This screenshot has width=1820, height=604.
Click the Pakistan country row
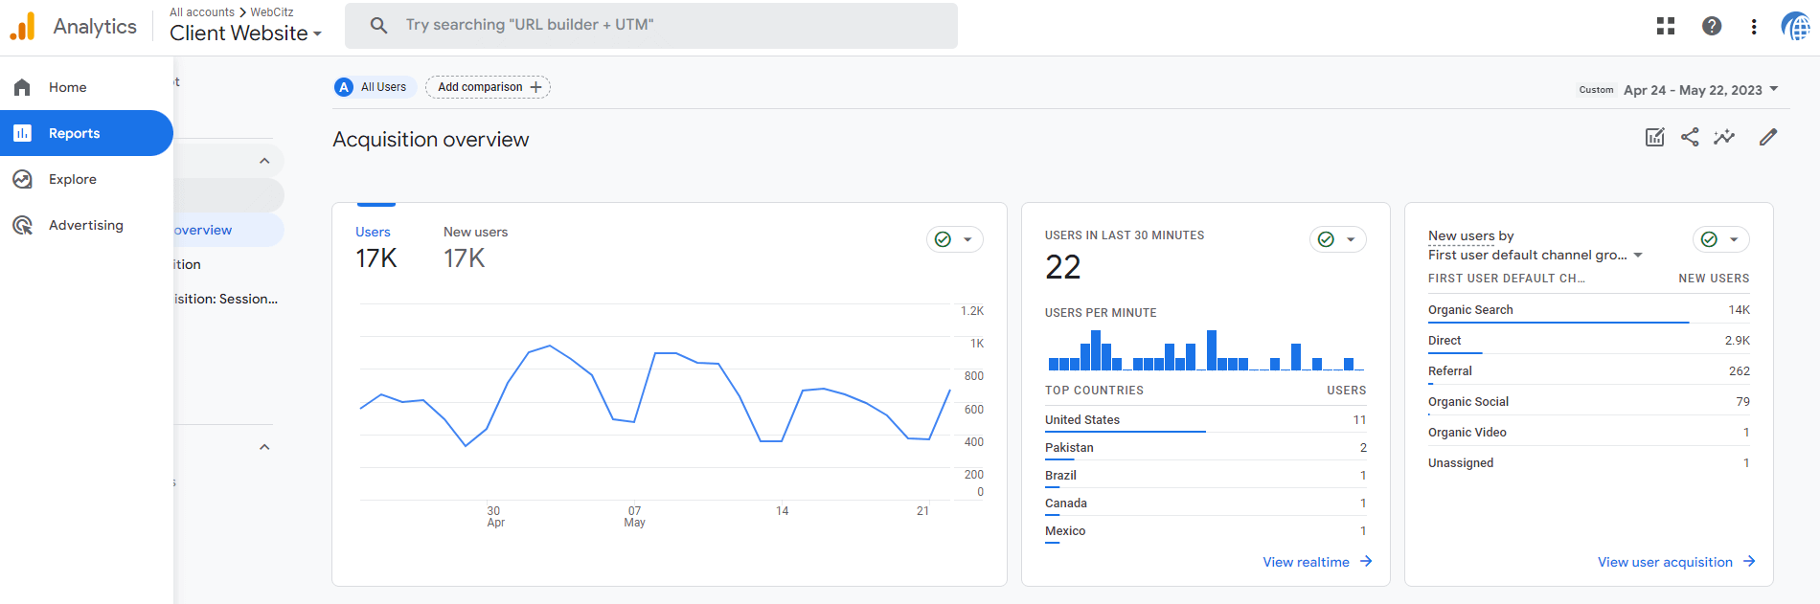point(1205,447)
